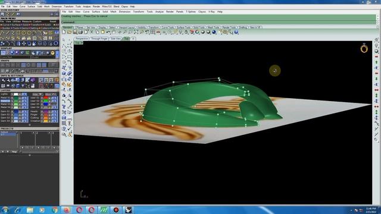
Task: Click the New file icon in Rhino toolbar
Action: coord(64,32)
